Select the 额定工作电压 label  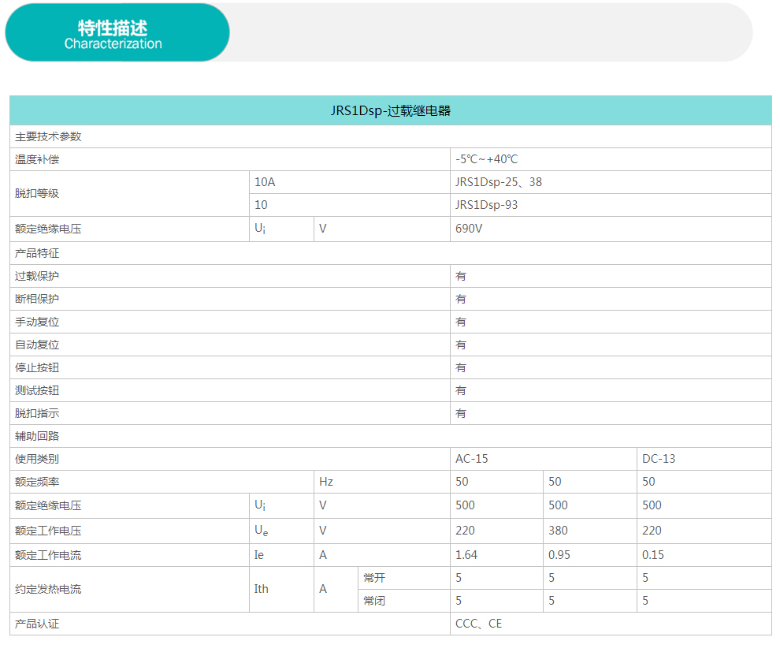(x=48, y=531)
